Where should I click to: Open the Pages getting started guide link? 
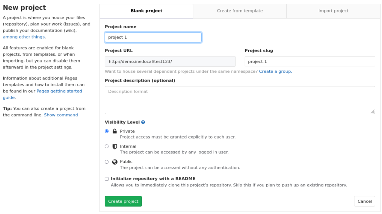[59, 91]
